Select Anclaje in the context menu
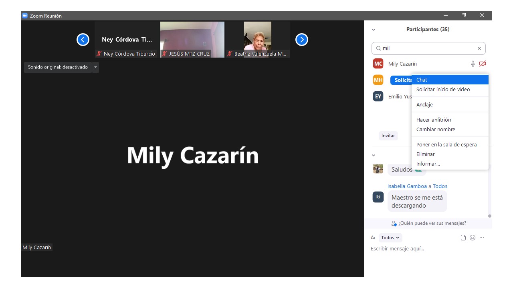This screenshot has width=513, height=288. click(450, 104)
